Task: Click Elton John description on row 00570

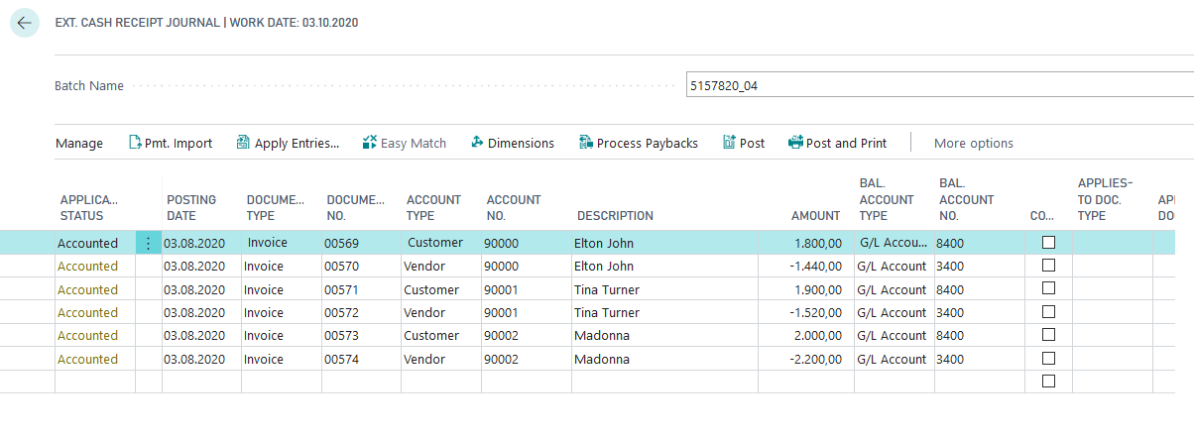Action: click(x=604, y=266)
